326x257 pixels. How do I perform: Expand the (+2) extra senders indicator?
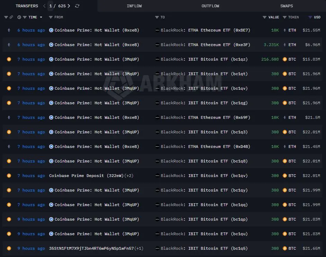(129, 176)
